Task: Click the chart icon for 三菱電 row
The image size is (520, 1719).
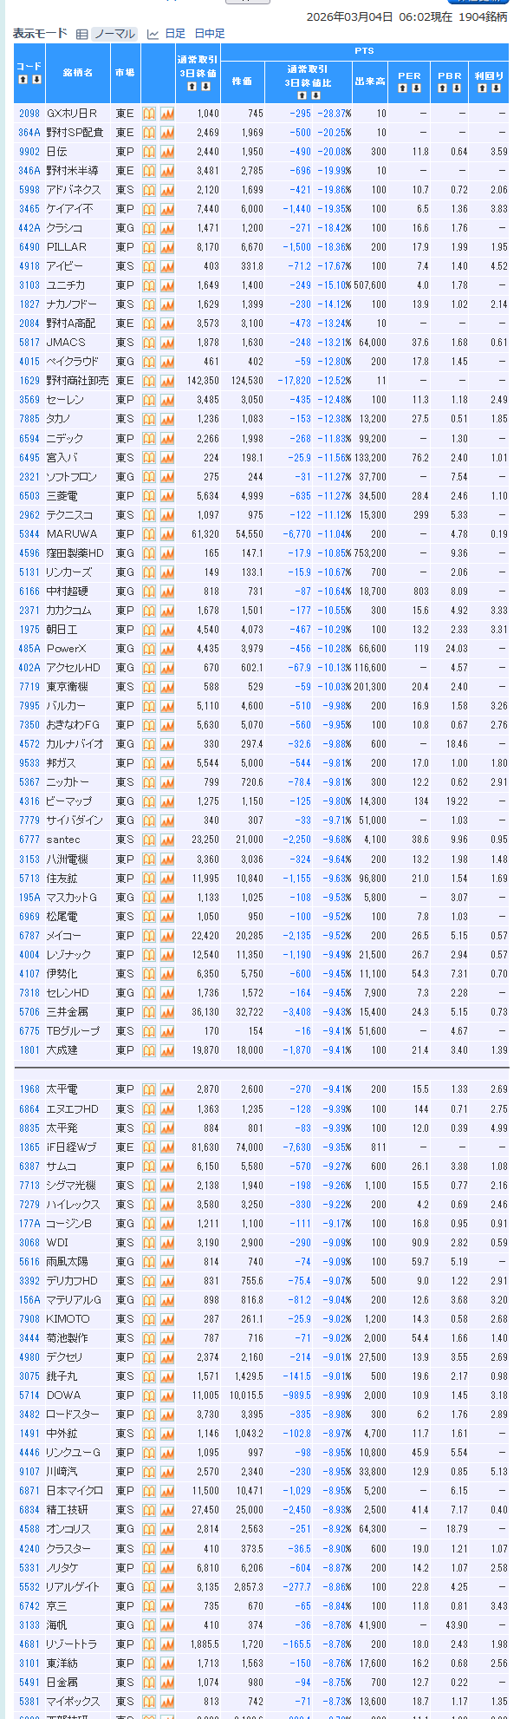Action: tap(167, 496)
